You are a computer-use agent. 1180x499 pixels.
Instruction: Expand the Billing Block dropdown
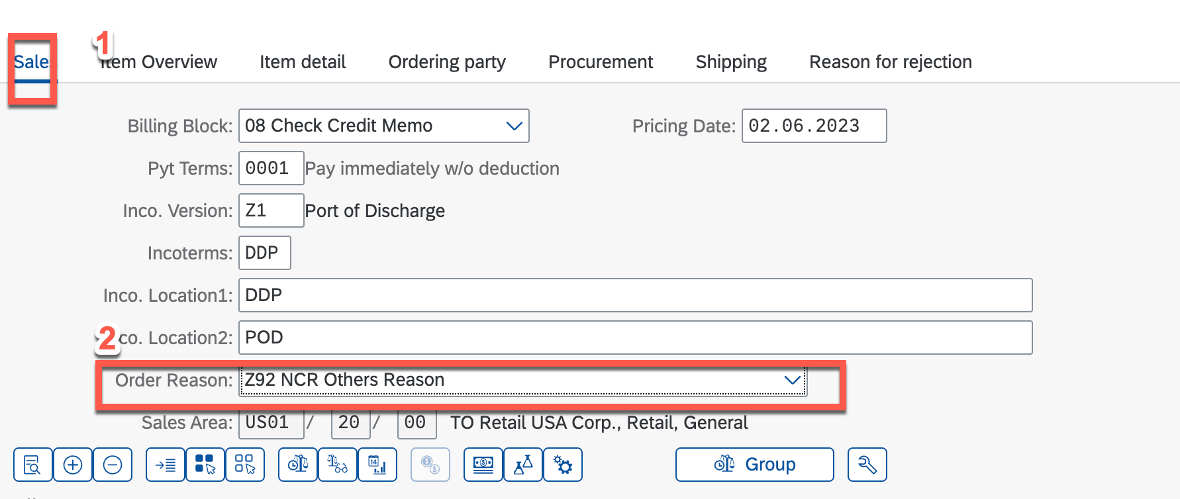point(514,126)
